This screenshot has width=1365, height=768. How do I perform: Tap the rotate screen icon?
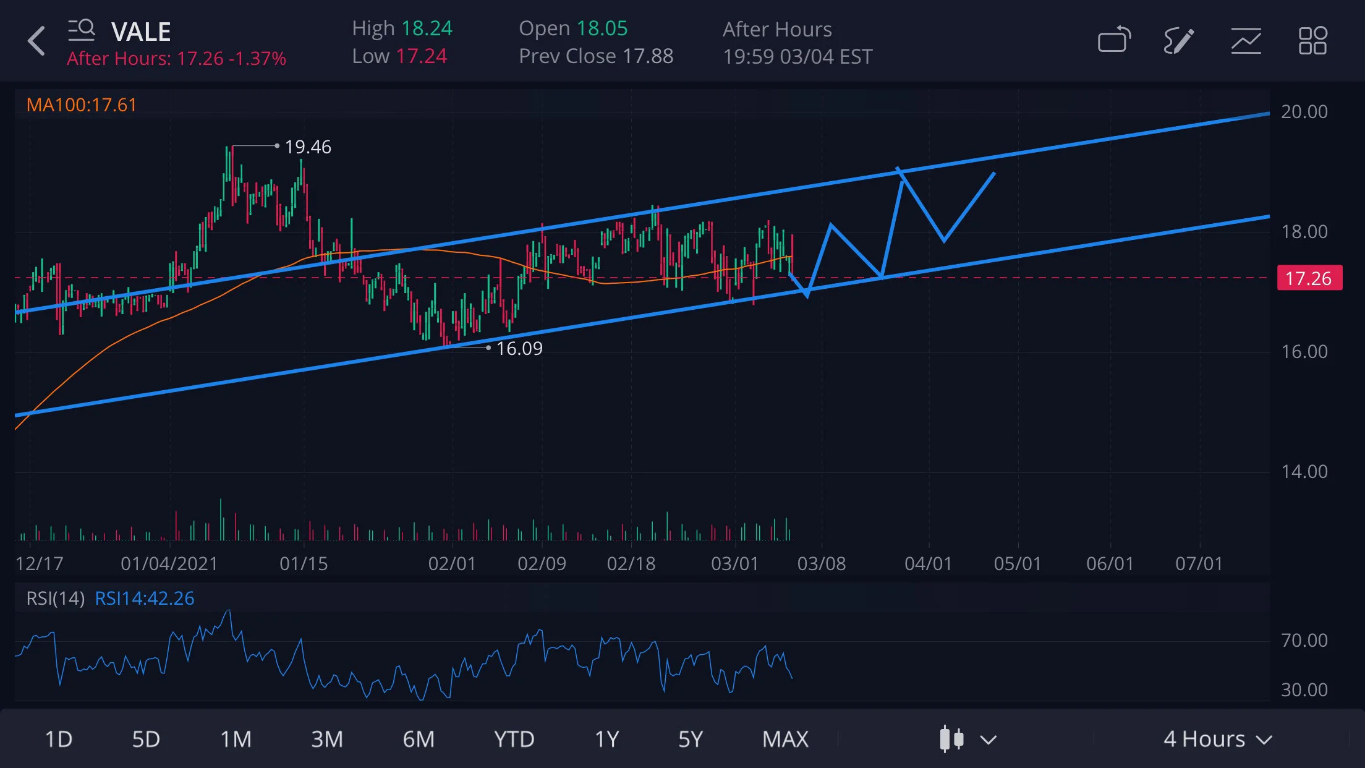pyautogui.click(x=1115, y=40)
